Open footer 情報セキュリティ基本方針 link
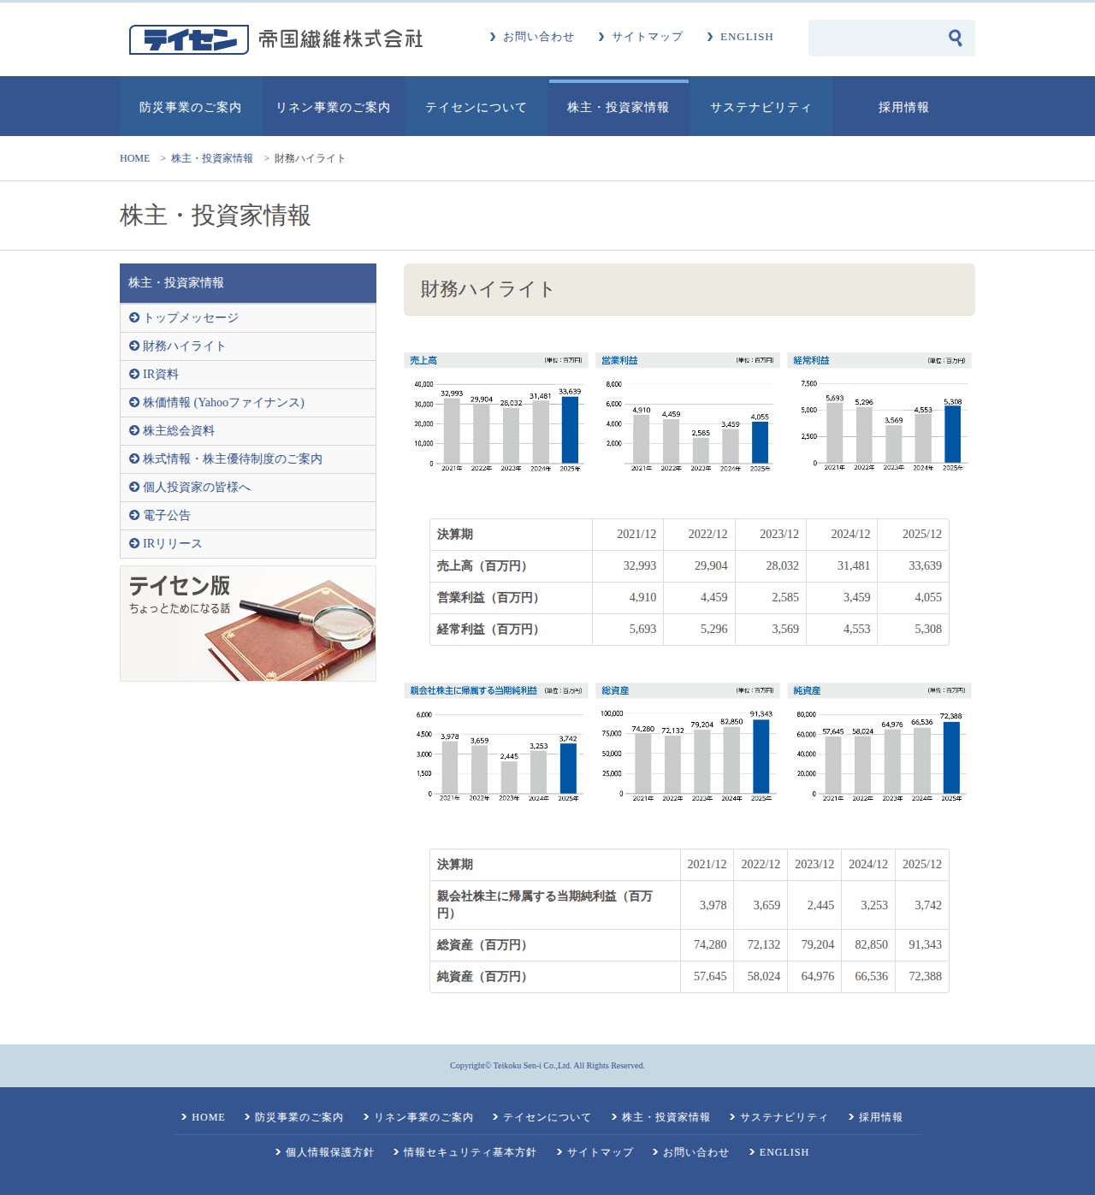 coord(465,1152)
